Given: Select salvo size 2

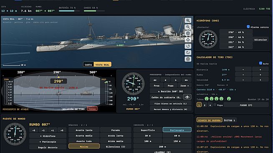Looking at the screenshot, I should [x=205, y=105].
